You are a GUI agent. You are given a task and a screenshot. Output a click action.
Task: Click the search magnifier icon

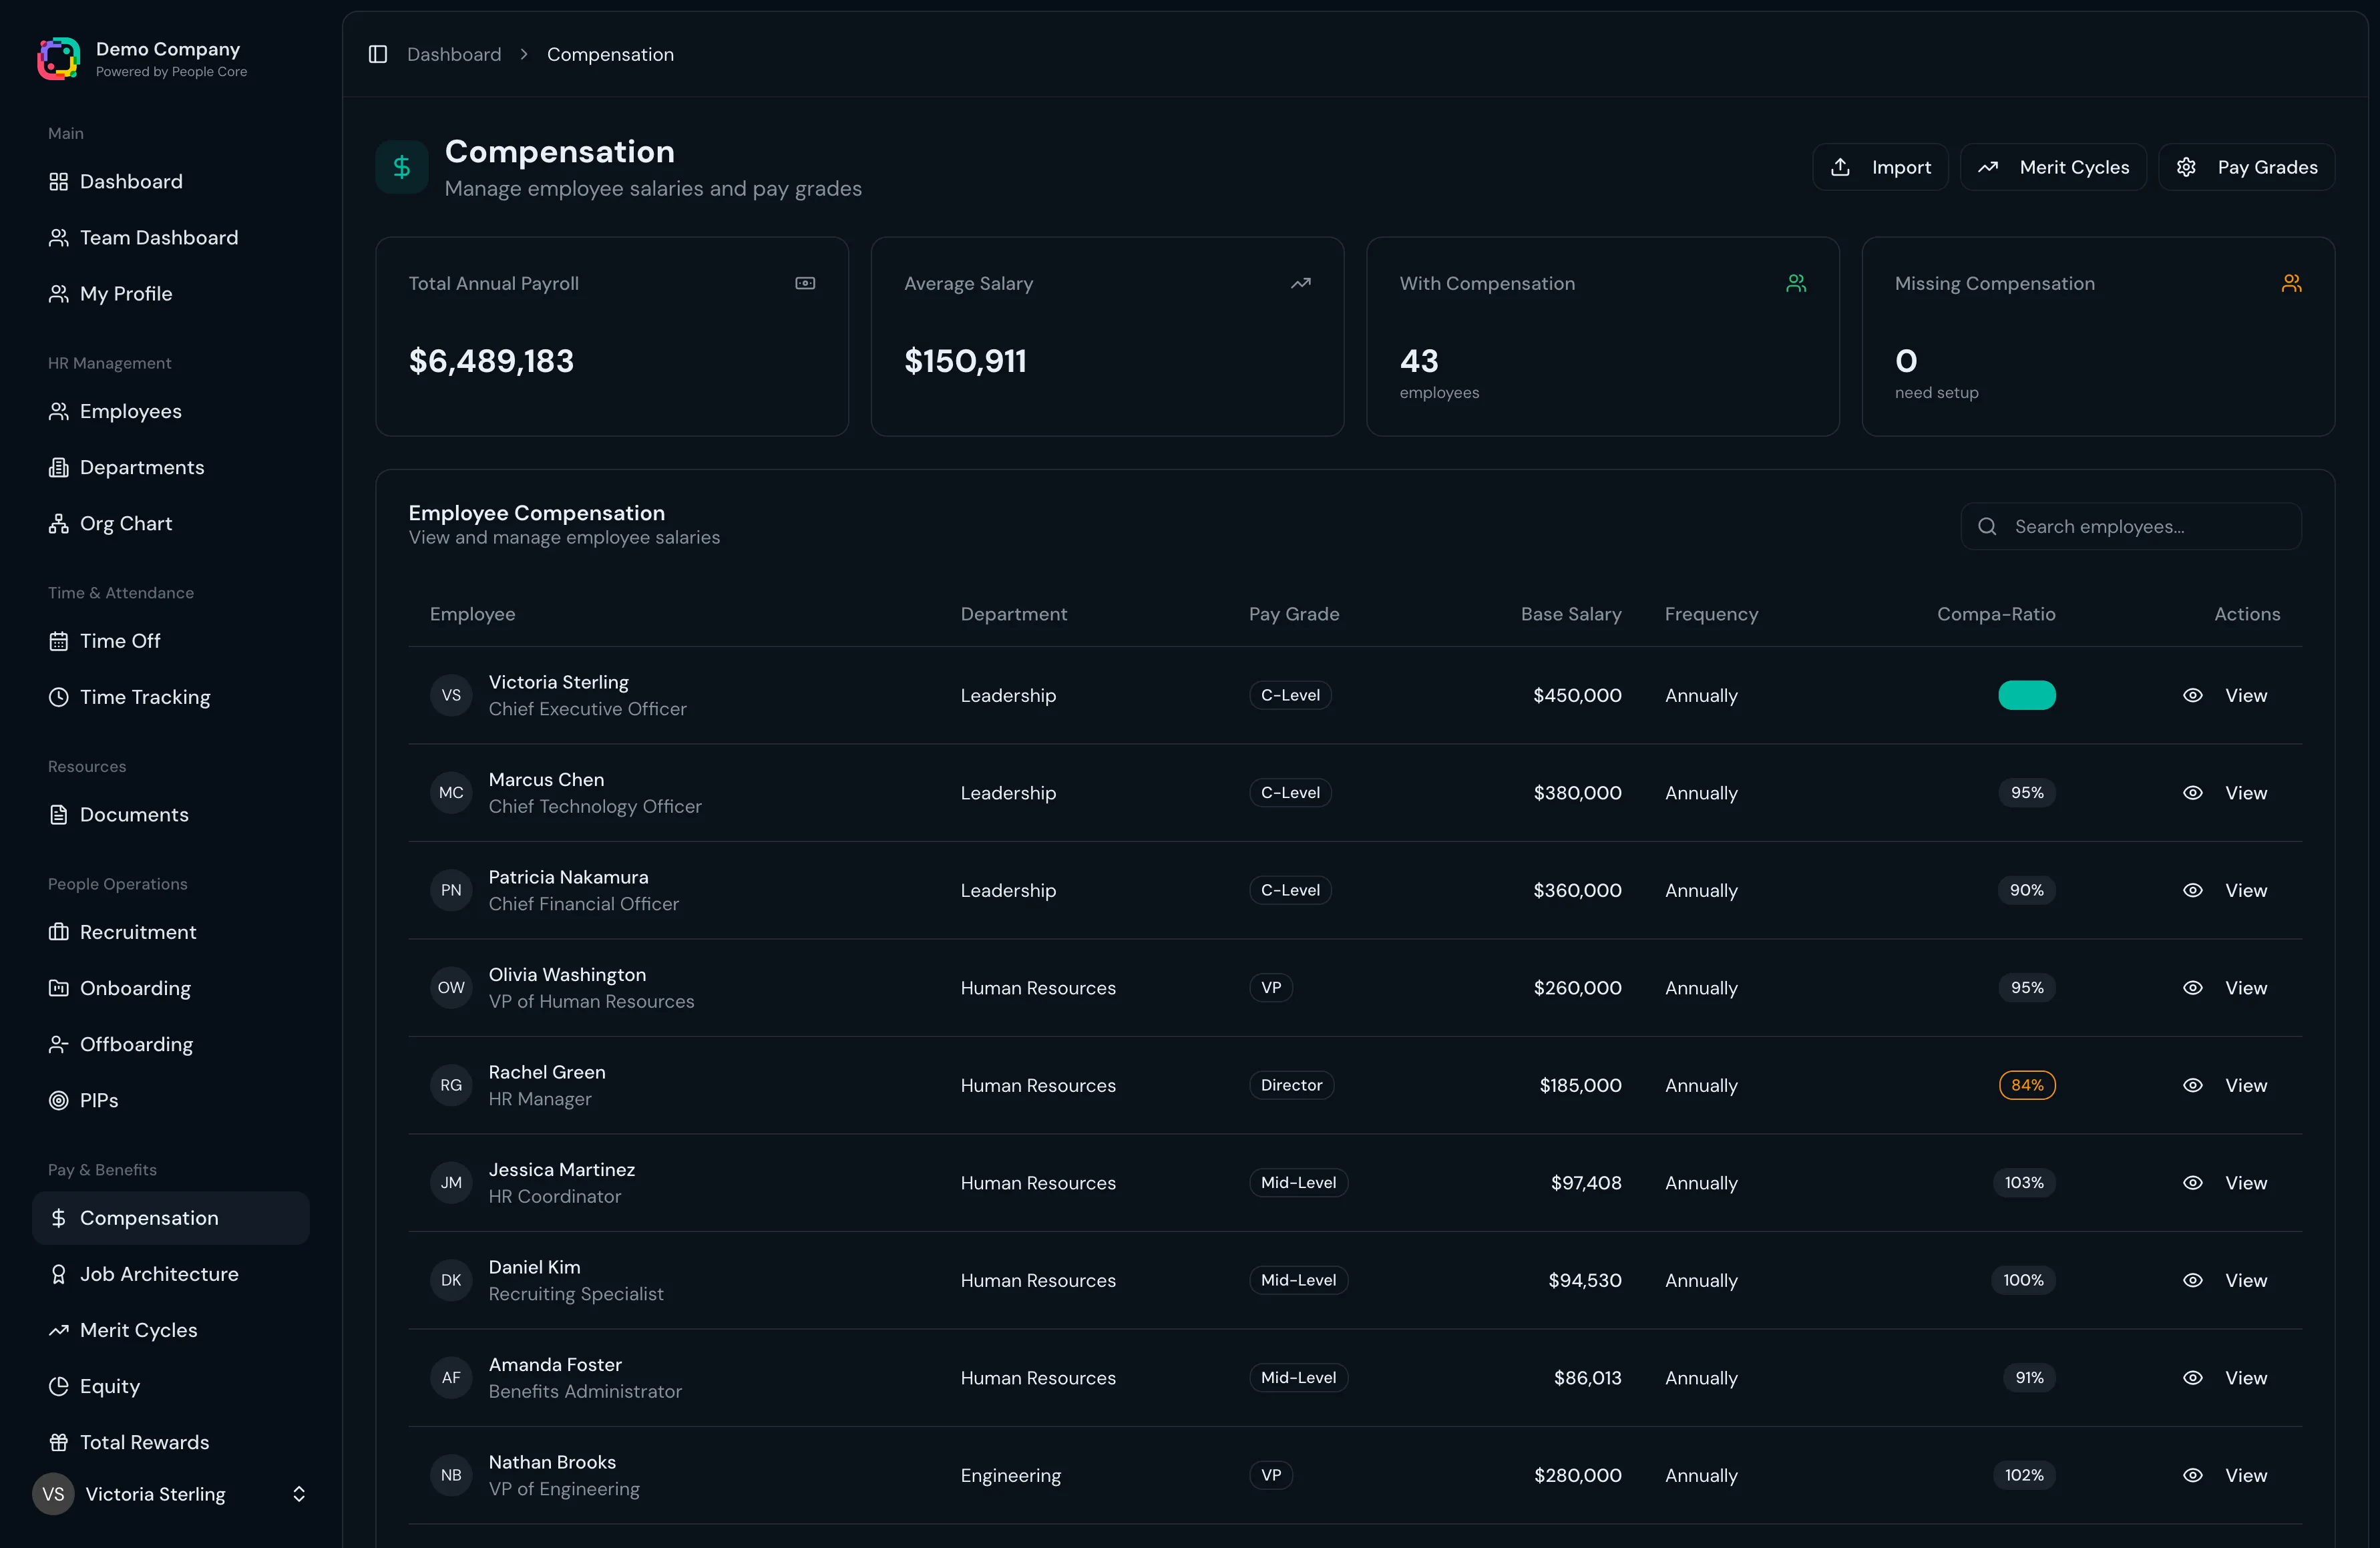point(1987,526)
